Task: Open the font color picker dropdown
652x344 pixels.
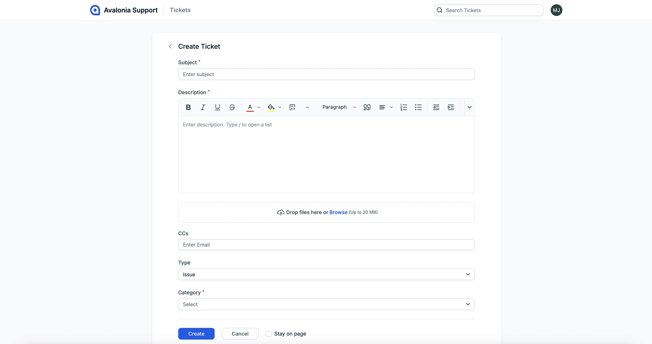Action: click(x=259, y=107)
